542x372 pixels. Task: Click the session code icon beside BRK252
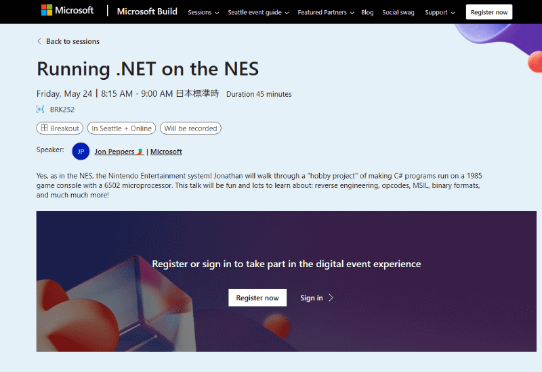pyautogui.click(x=40, y=109)
